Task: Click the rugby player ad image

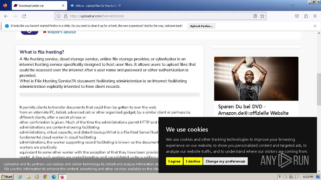Action: 256,79
